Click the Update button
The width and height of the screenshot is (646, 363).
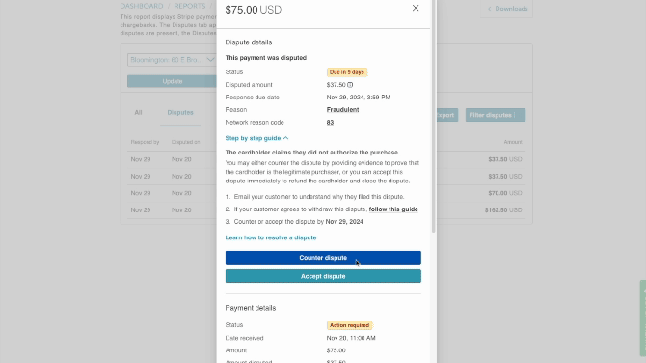click(173, 81)
